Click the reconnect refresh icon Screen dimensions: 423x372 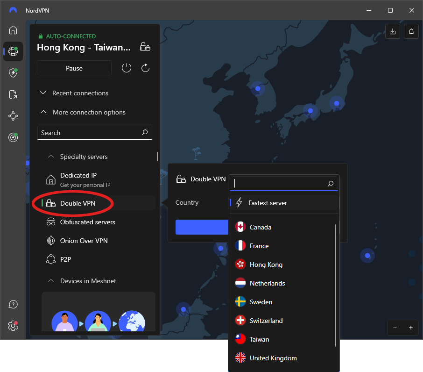145,68
